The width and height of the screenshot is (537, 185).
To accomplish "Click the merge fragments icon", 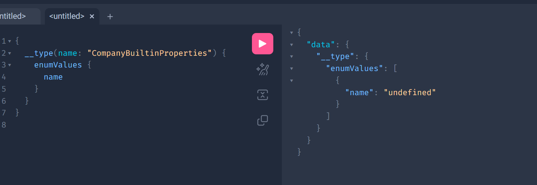I will click(263, 95).
